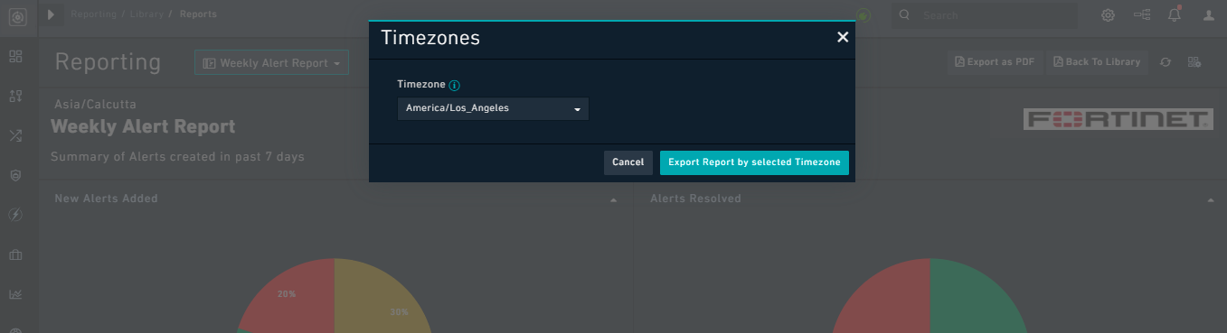This screenshot has height=333, width=1227.
Task: Collapse the Alerts Resolved panel
Action: [1210, 199]
